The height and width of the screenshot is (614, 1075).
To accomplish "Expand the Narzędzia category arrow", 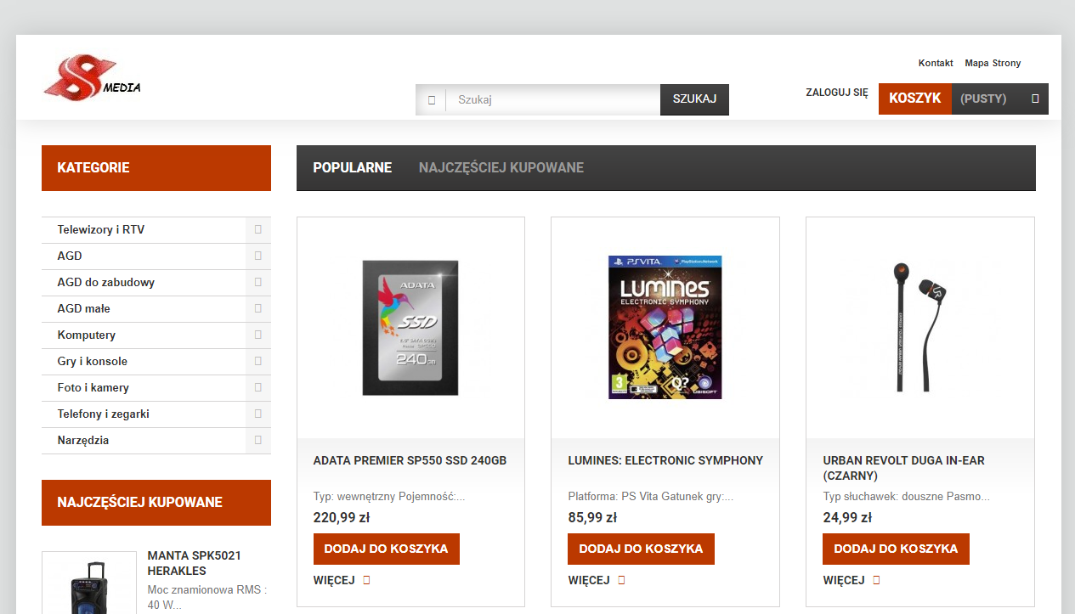I will (257, 440).
